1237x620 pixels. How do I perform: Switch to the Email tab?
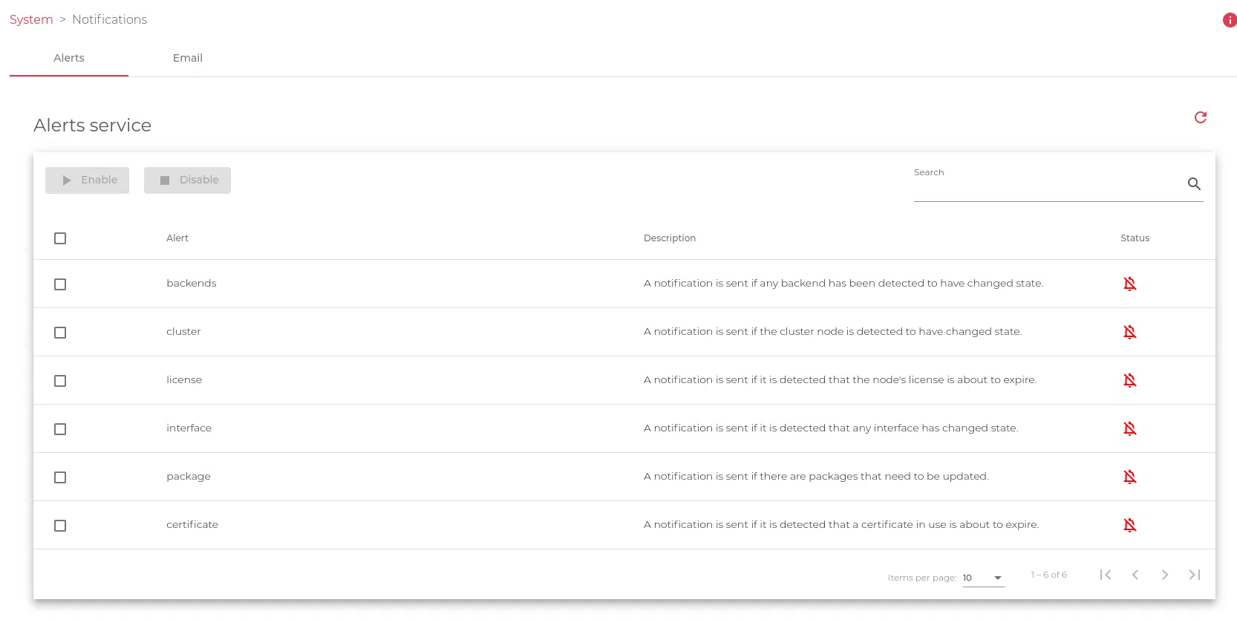coord(187,58)
